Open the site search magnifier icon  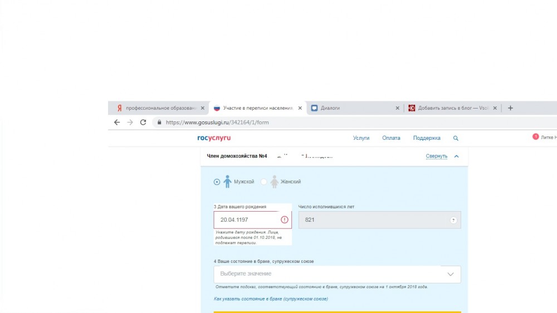(456, 138)
